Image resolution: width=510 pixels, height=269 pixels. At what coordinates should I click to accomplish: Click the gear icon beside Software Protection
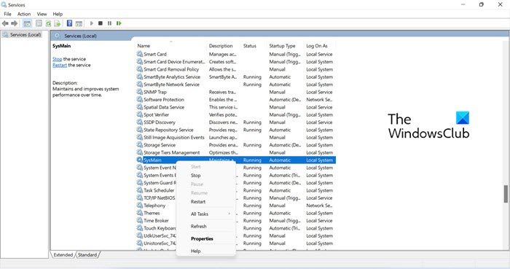click(140, 100)
